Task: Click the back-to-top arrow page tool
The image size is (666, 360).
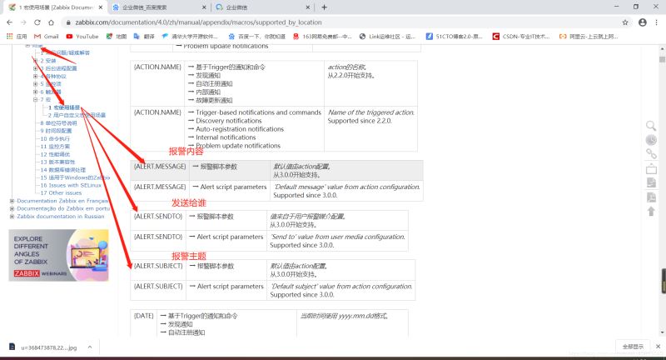Action: click(651, 211)
